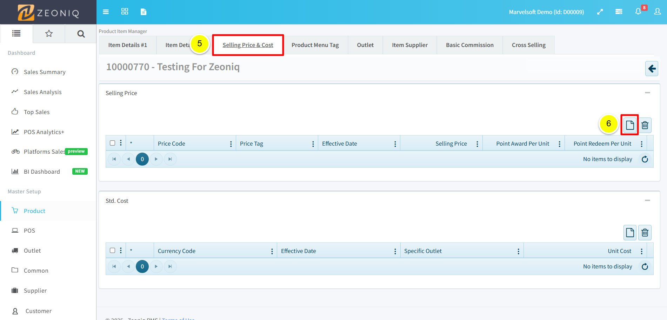Screen dimensions: 667x320
Task: Open the Selling Price column menu
Action: click(477, 144)
